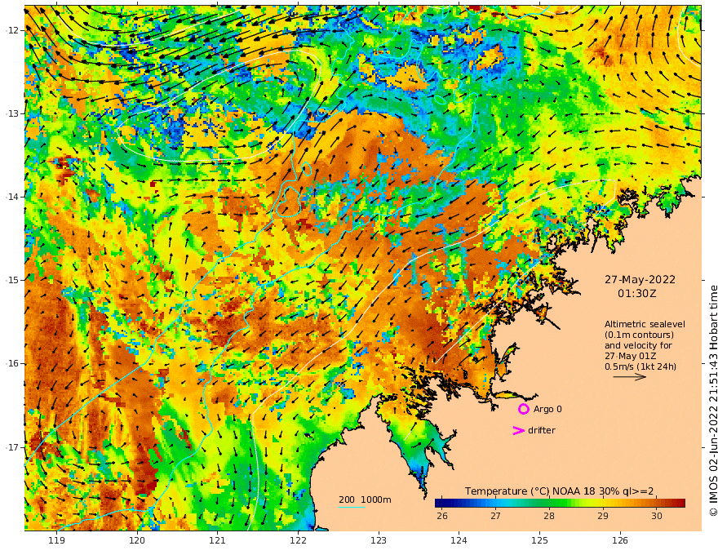Click the '(0.1m contours)' caption line

coord(639,335)
